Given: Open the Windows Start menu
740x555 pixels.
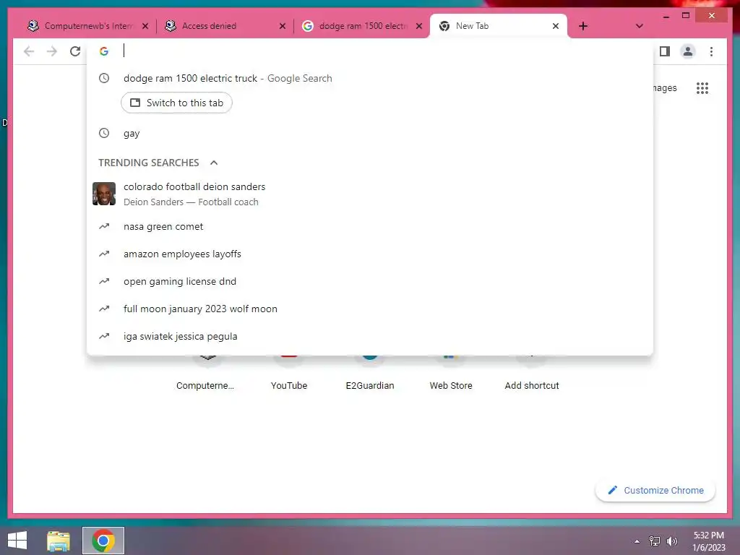Looking at the screenshot, I should tap(17, 541).
